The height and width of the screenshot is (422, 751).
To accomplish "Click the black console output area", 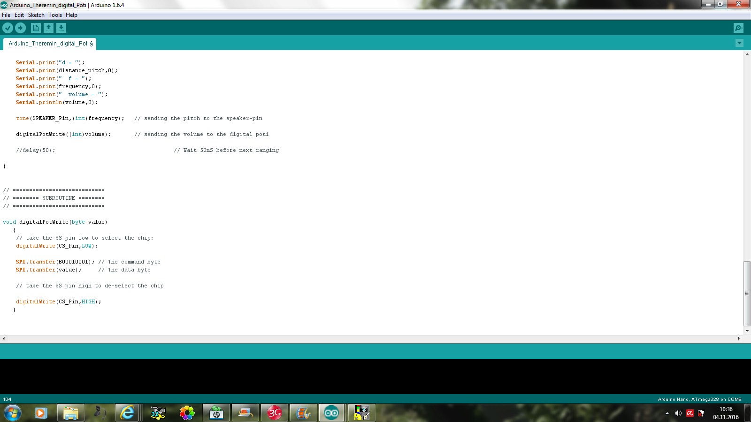I will coord(375,377).
